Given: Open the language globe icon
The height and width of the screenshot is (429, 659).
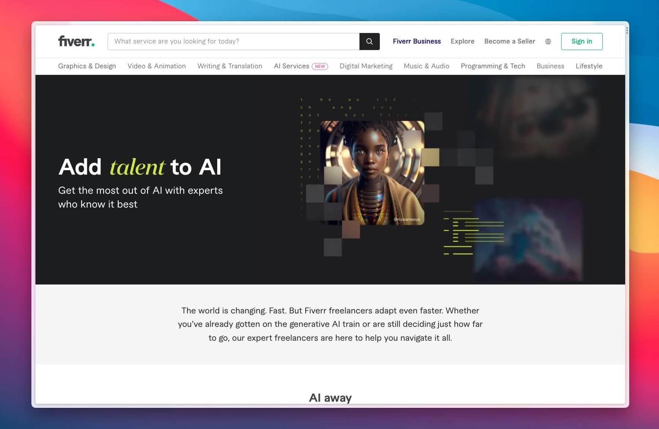Looking at the screenshot, I should pyautogui.click(x=548, y=42).
